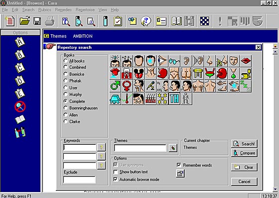Select the Allen radio button
The image size is (279, 198).
tap(65, 115)
